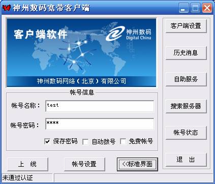The width and height of the screenshot is (215, 184).
Task: Click the Digital China logo in banner
Action: click(129, 34)
